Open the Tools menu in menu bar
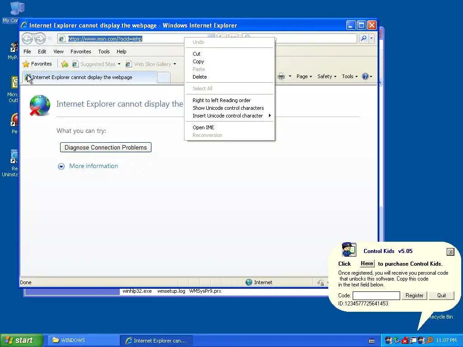Viewport: 463px width, 347px height. click(104, 52)
